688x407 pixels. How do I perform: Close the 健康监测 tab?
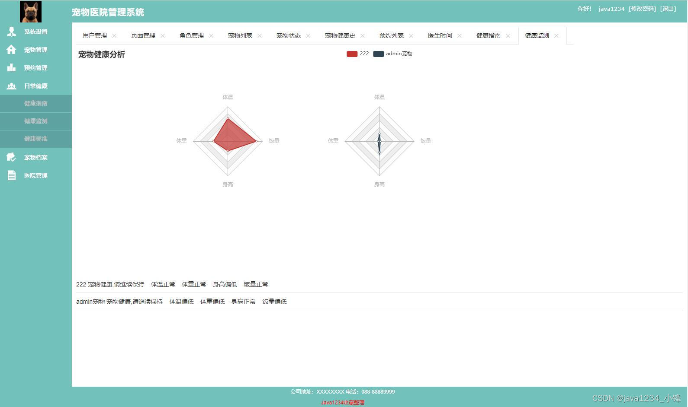tap(556, 36)
